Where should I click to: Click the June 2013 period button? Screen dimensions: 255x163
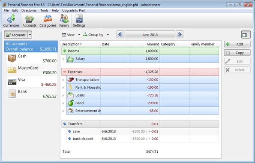(x=150, y=34)
